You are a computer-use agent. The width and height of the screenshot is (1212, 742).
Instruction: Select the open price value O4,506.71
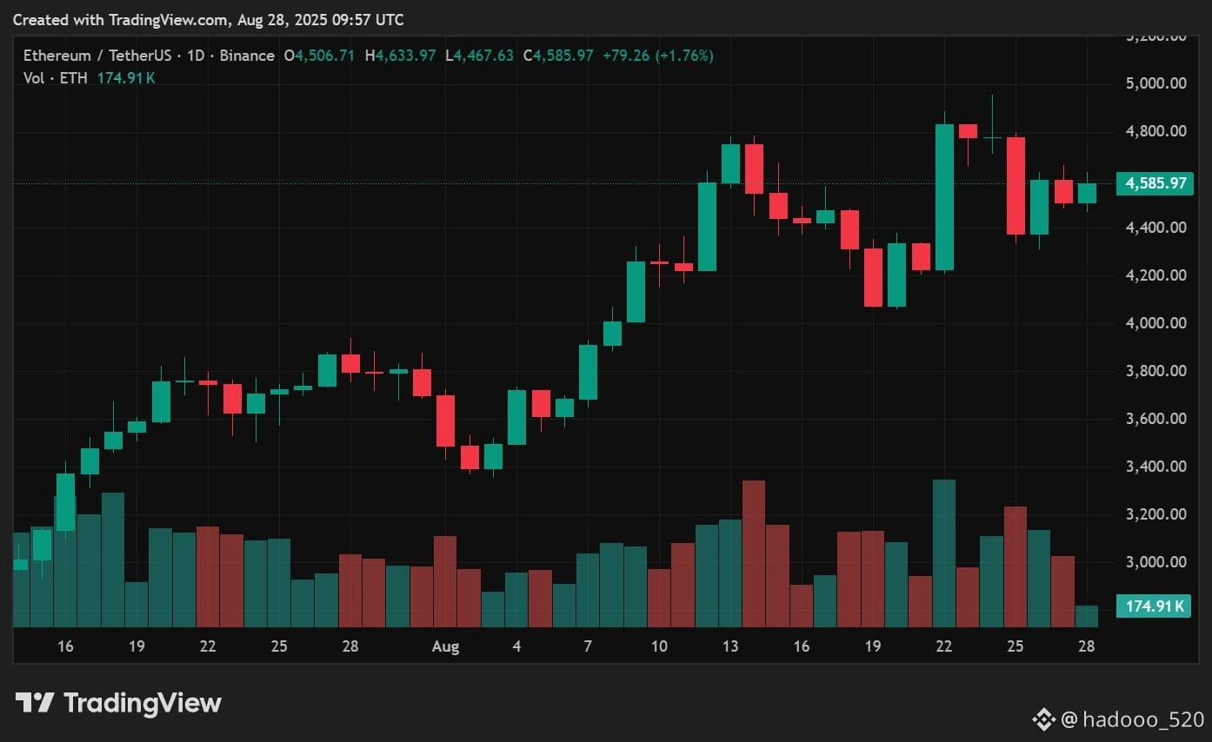click(319, 56)
